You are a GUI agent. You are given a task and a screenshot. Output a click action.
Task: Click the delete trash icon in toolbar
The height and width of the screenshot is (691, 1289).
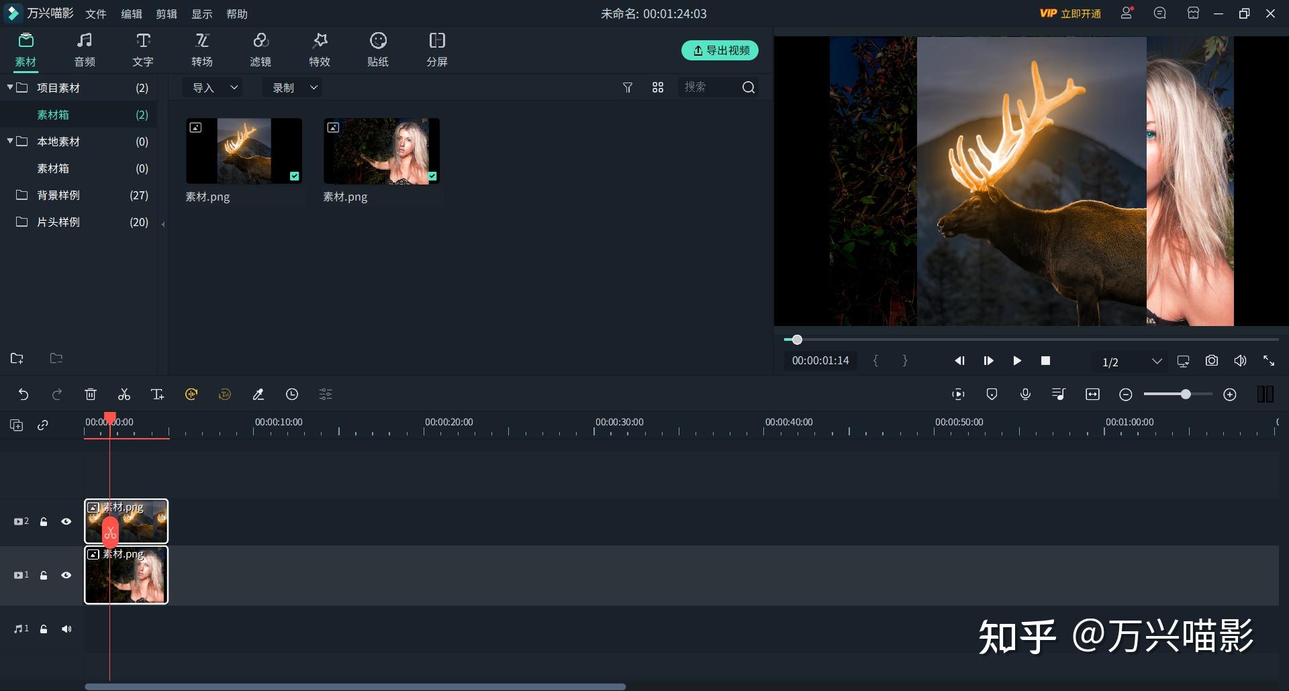tap(91, 394)
